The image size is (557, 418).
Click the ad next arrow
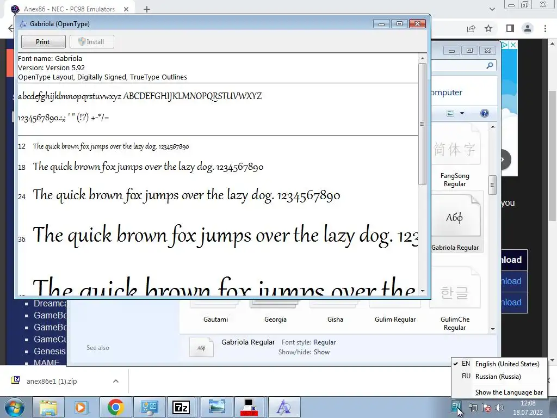click(504, 159)
